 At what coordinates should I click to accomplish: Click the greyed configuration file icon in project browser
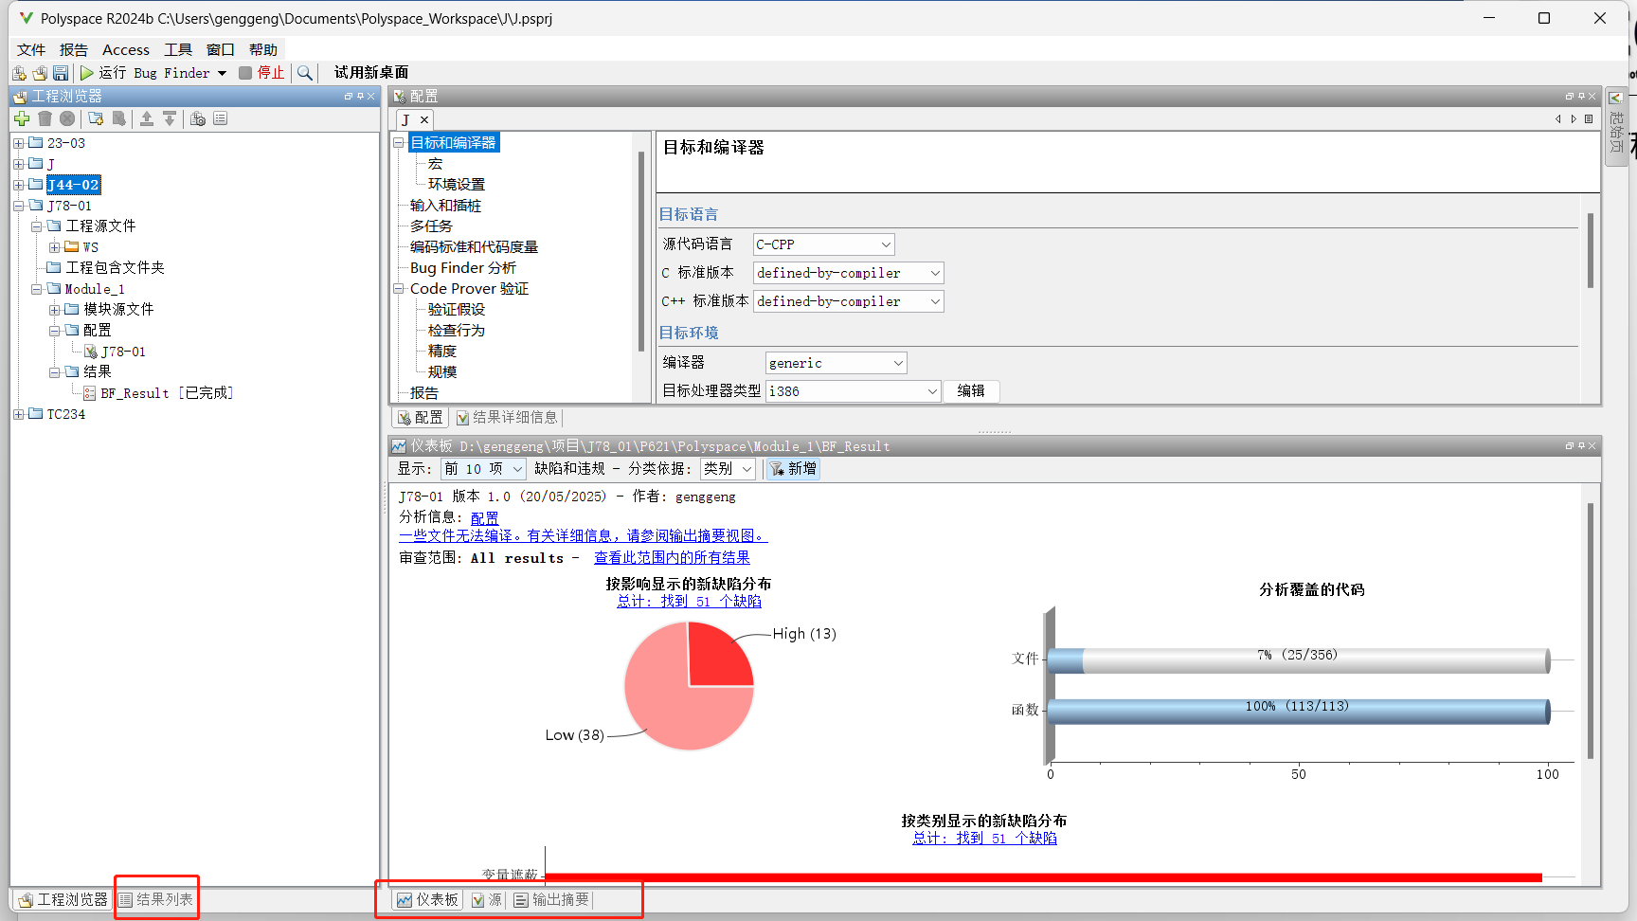118,118
